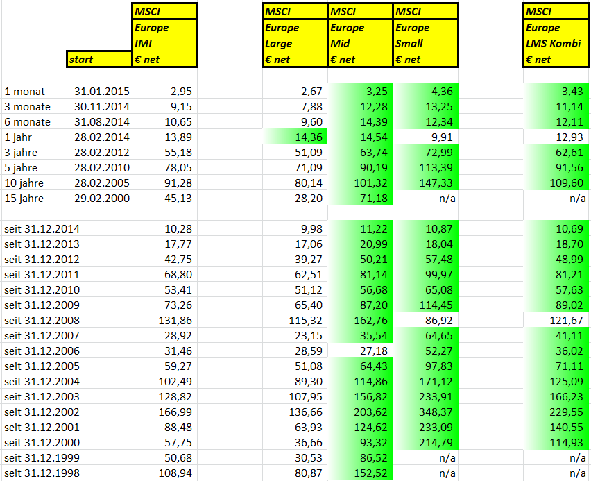
Task: Select the '6 monate' row label
Action: pyautogui.click(x=27, y=122)
